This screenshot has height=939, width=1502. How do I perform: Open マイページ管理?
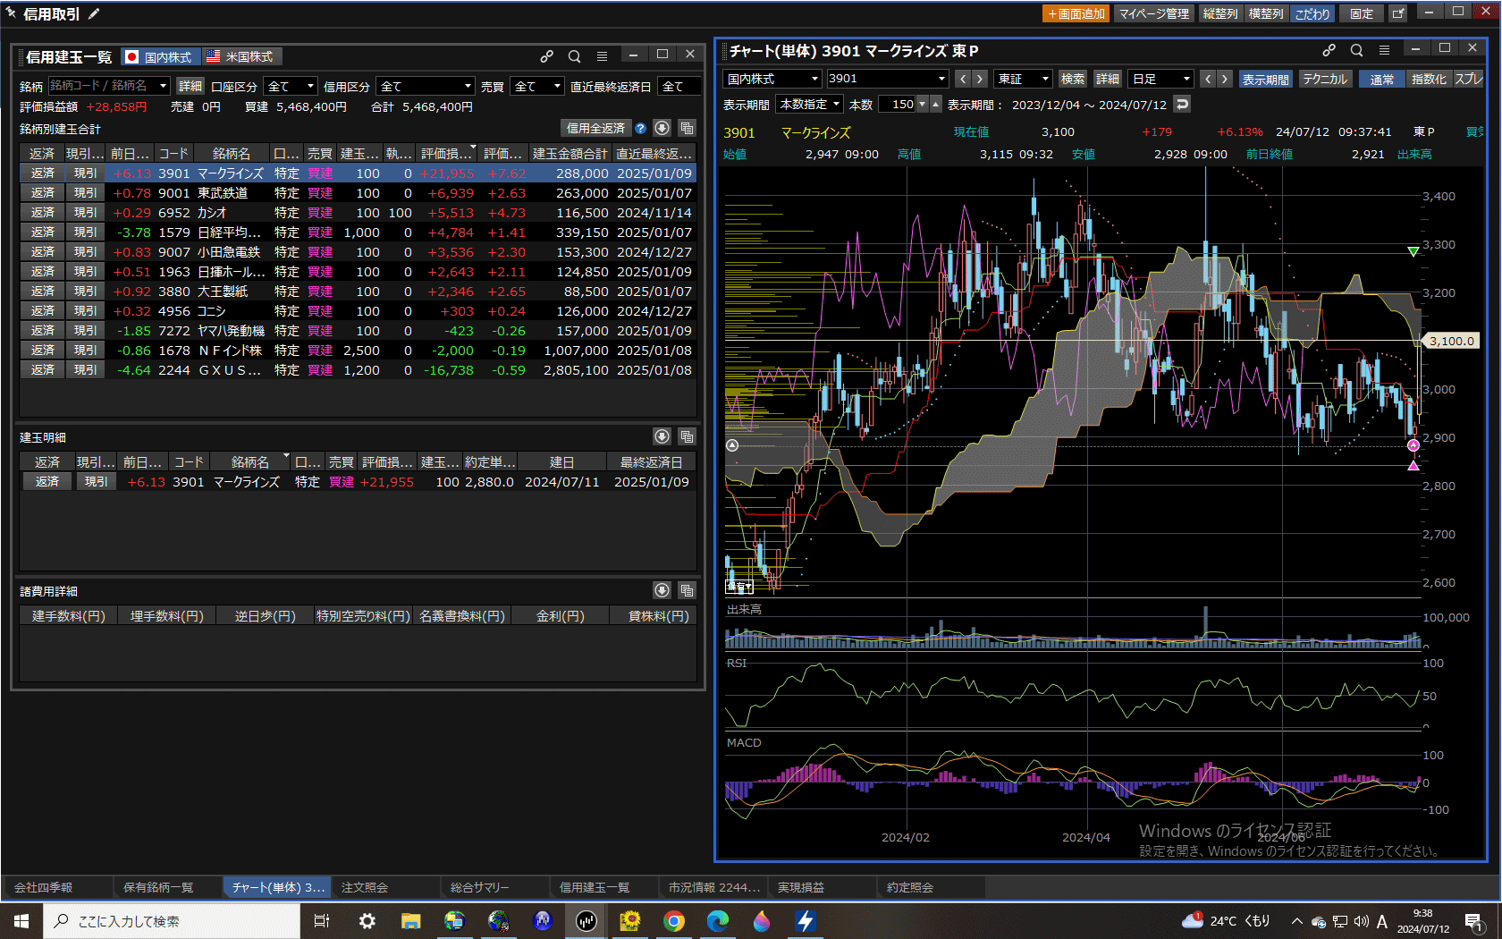coord(1153,13)
